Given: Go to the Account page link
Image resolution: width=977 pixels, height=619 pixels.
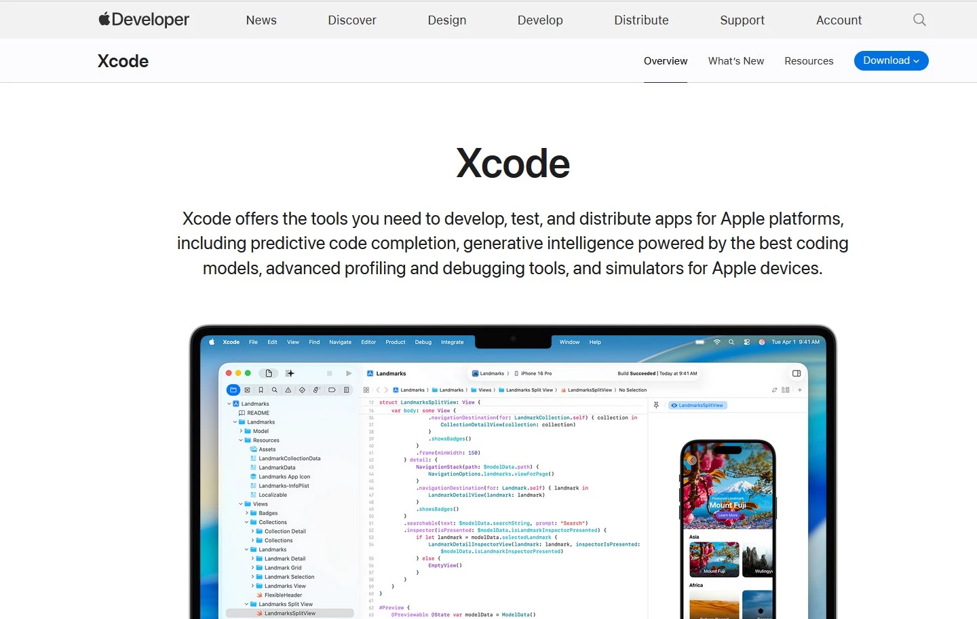Looking at the screenshot, I should (x=839, y=20).
